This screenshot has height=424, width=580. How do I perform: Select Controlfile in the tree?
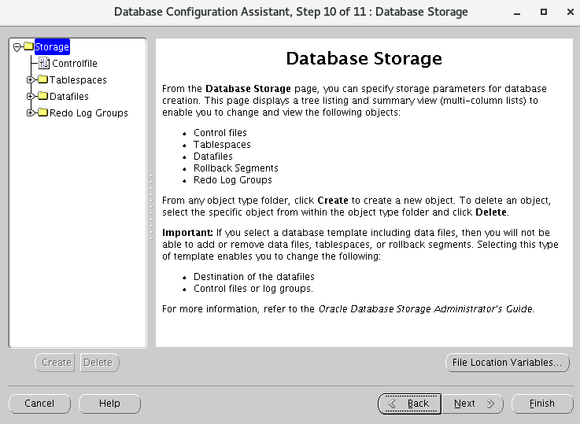pyautogui.click(x=75, y=64)
